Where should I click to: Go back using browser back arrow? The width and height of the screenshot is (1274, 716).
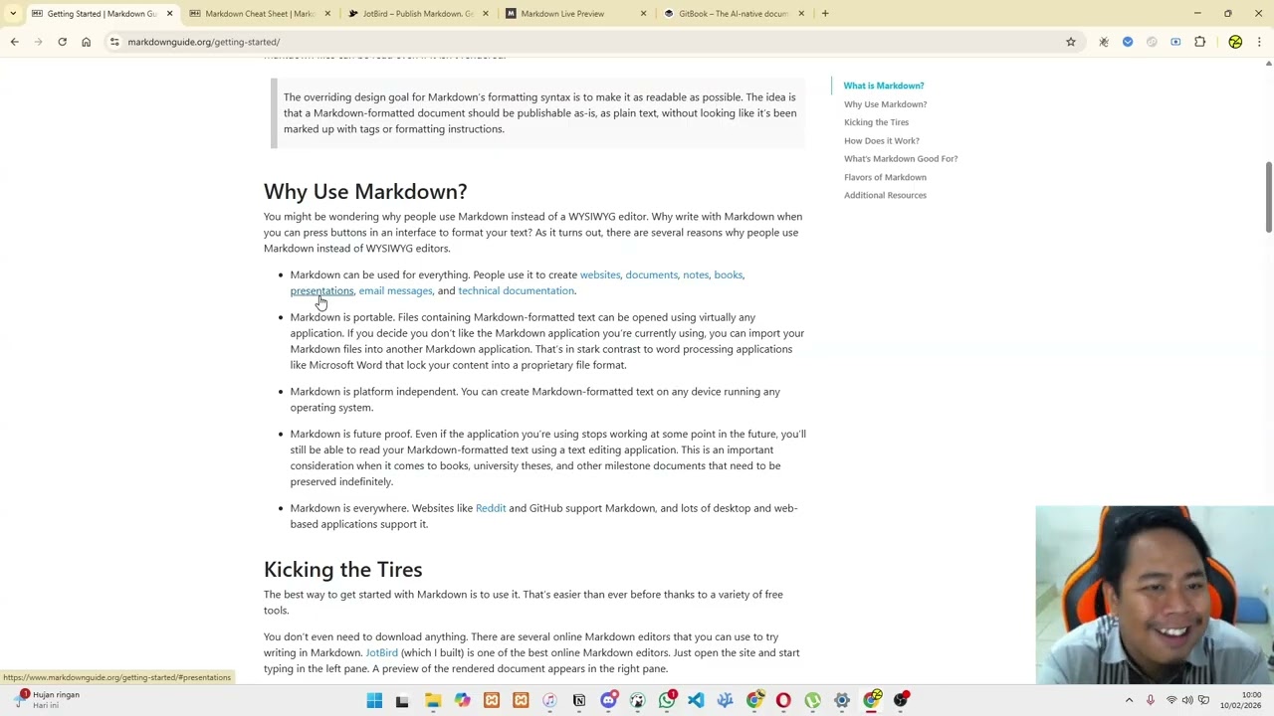14,42
